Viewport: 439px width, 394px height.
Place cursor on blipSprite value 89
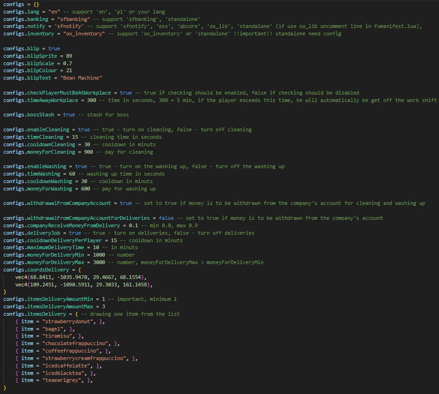coord(69,56)
